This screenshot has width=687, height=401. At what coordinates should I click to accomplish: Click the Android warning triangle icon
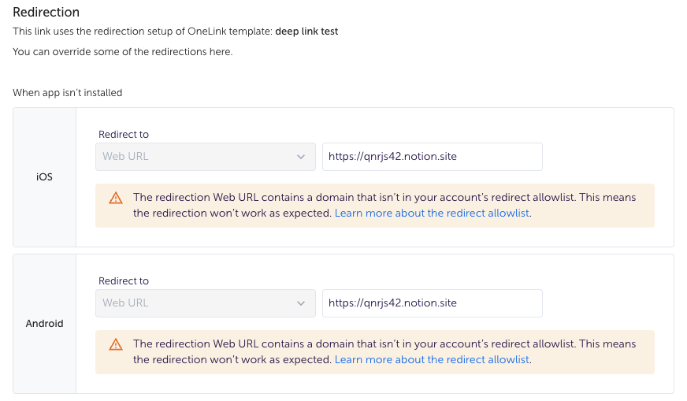point(116,344)
